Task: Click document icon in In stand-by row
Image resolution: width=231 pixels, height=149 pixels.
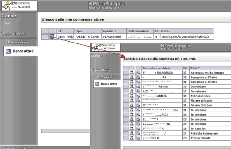Action: point(138,128)
